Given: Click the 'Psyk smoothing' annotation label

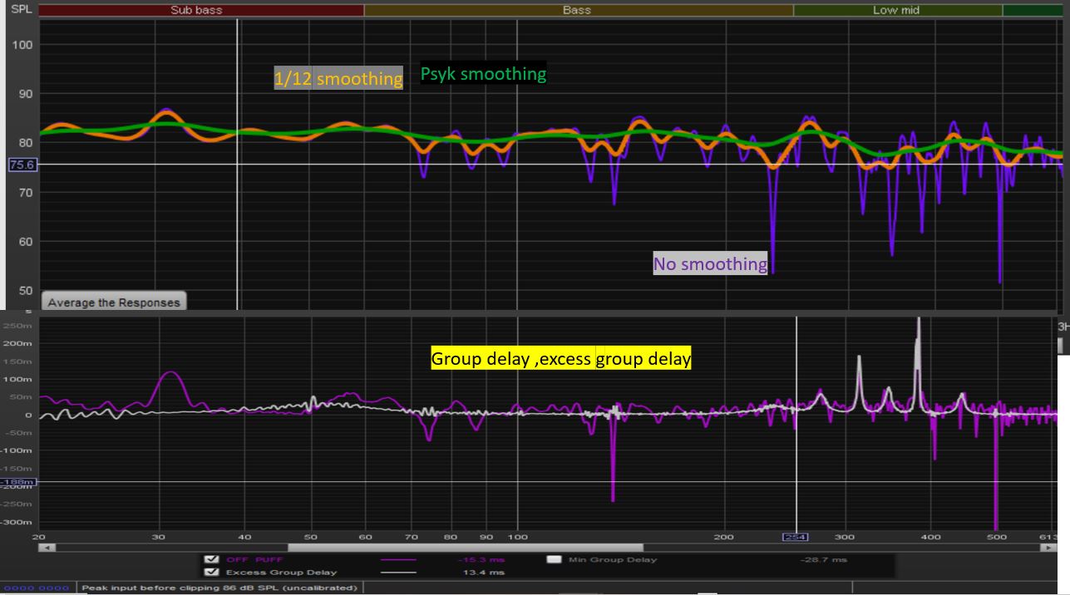Looking at the screenshot, I should point(483,74).
